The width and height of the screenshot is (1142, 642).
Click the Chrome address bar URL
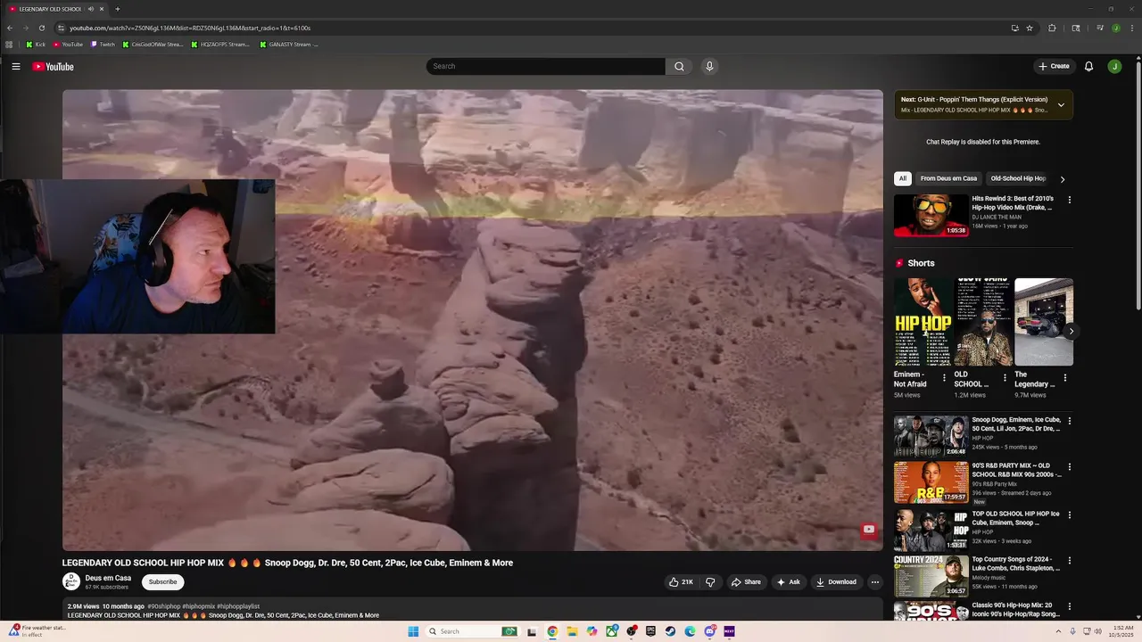[x=190, y=28]
